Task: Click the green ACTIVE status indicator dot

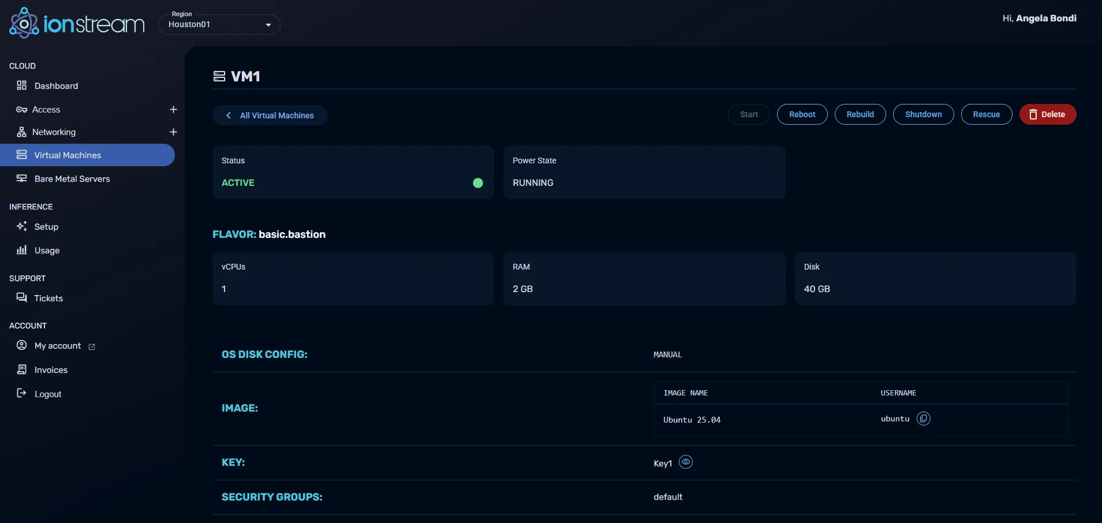Action: pos(478,183)
